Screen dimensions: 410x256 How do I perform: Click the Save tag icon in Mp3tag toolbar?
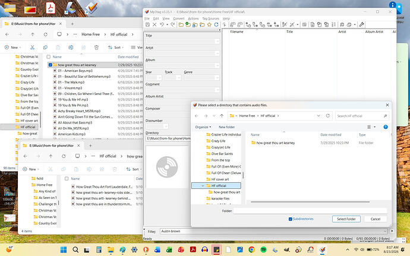(x=147, y=24)
